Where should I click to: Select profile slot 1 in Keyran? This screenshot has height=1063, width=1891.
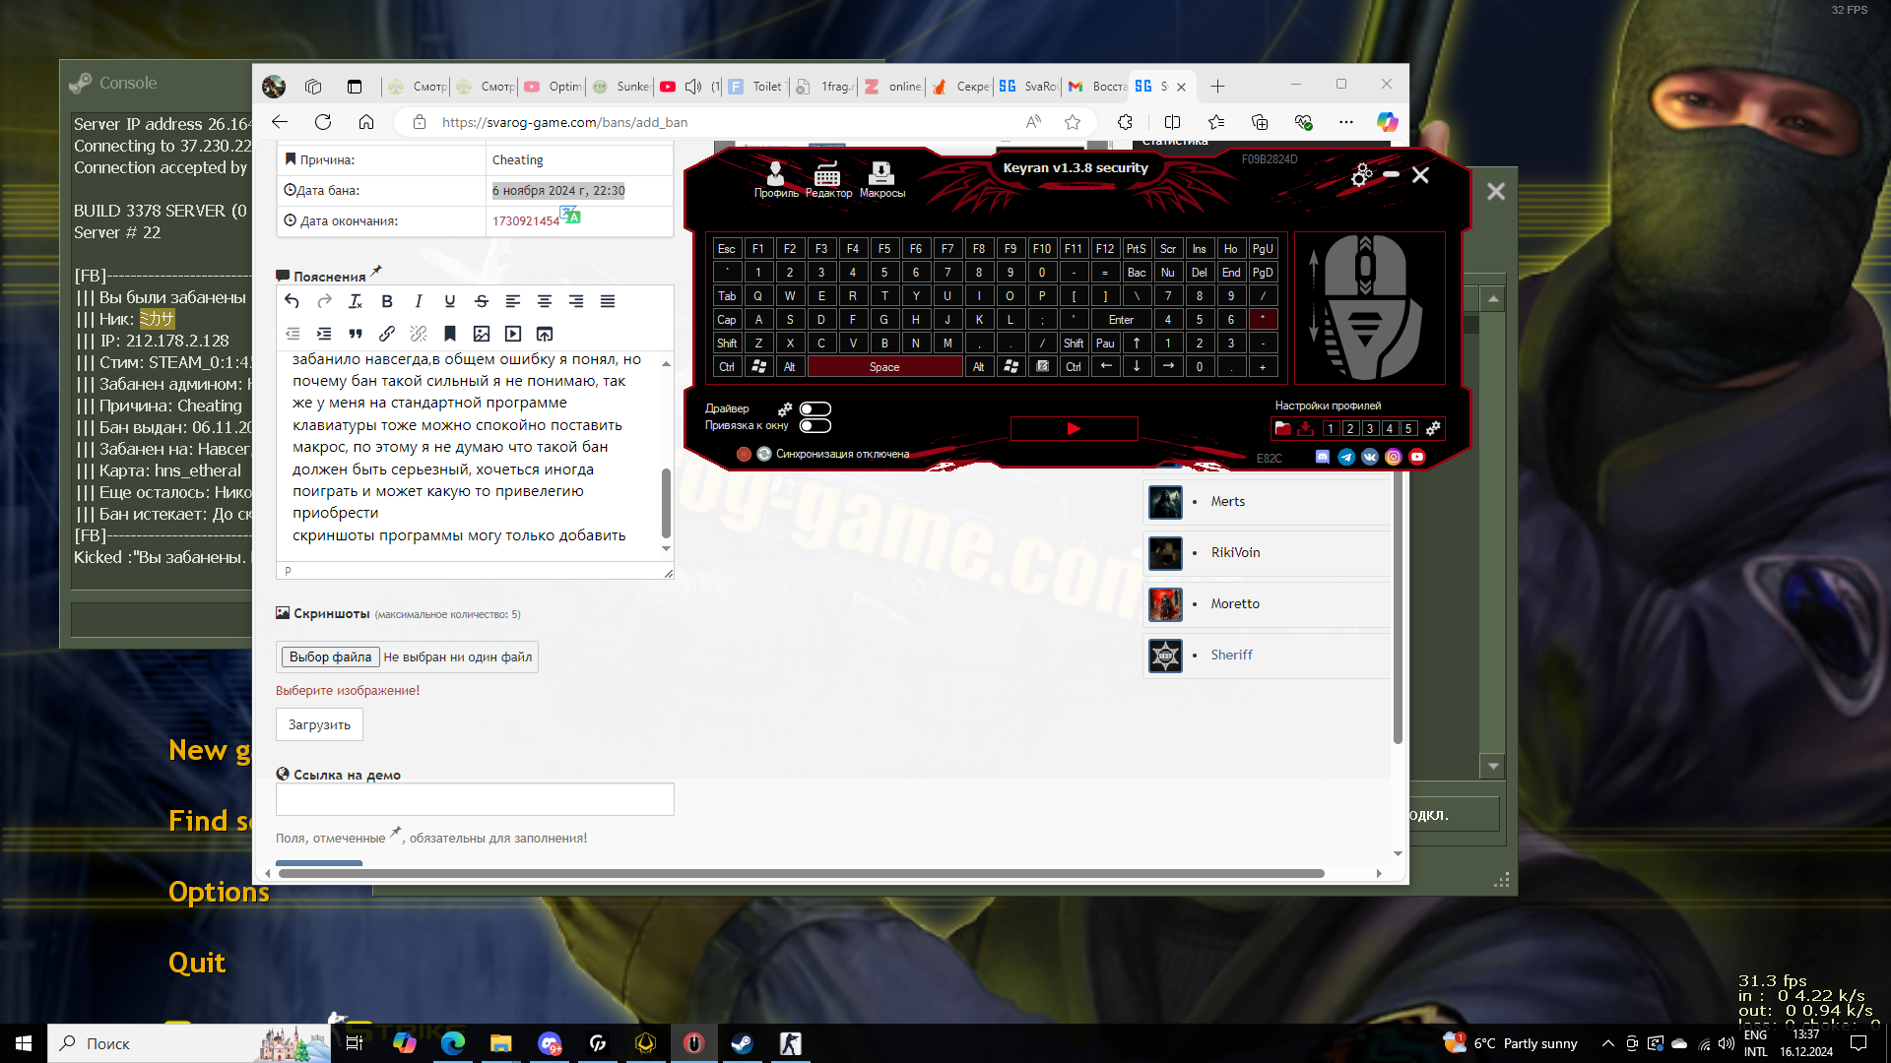pyautogui.click(x=1331, y=428)
